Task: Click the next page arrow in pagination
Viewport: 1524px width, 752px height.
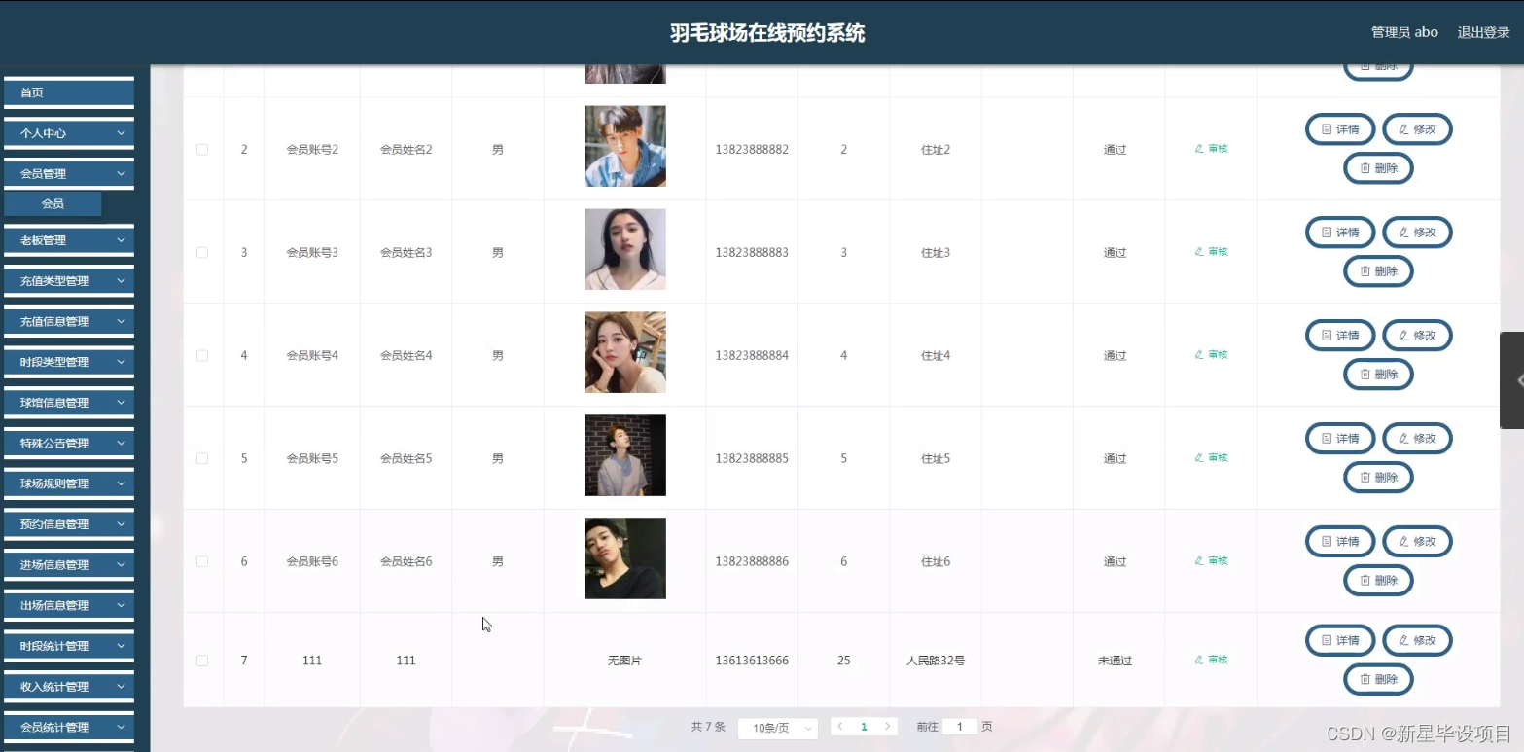Action: click(887, 726)
